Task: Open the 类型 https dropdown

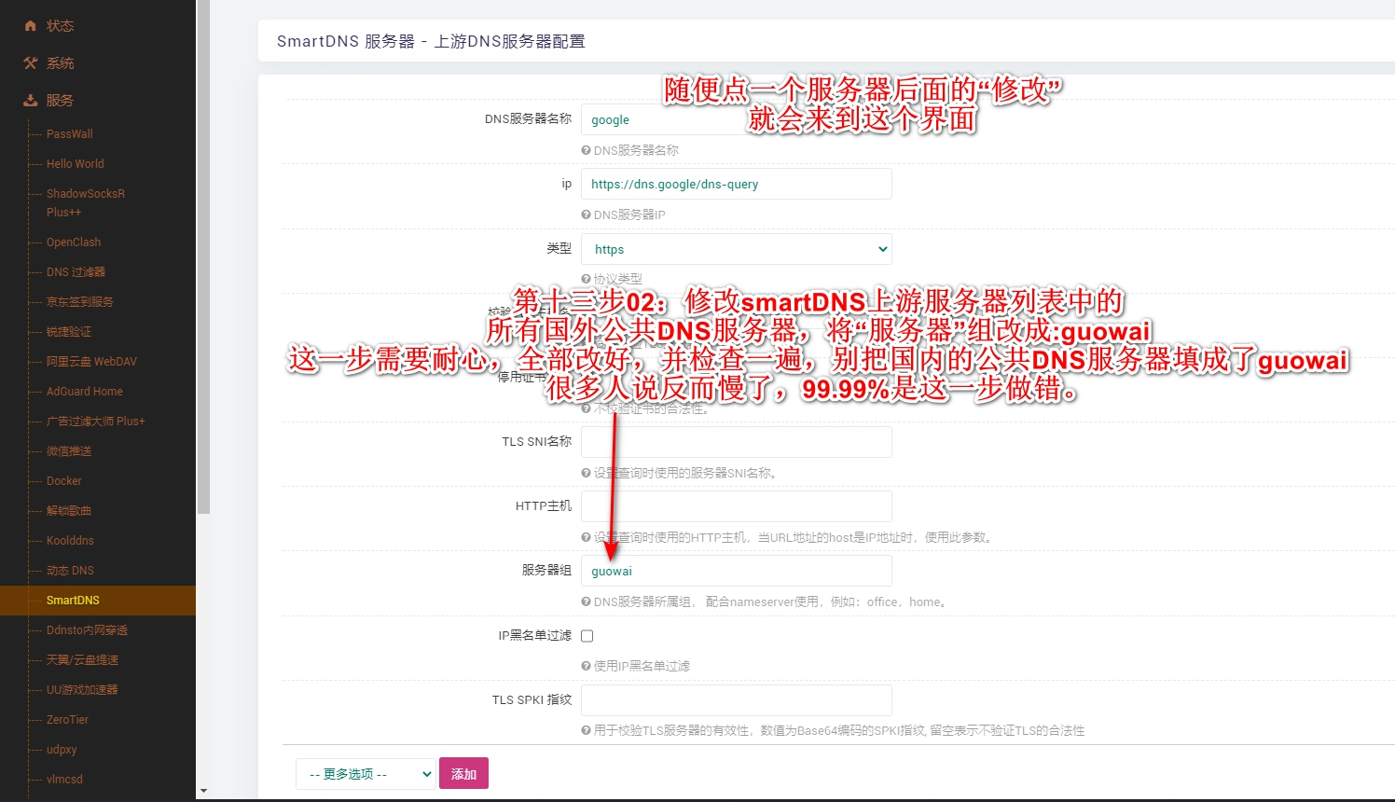Action: pos(736,249)
